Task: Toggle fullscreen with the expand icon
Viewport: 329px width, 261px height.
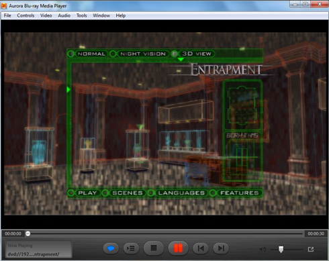Action: click(x=311, y=249)
